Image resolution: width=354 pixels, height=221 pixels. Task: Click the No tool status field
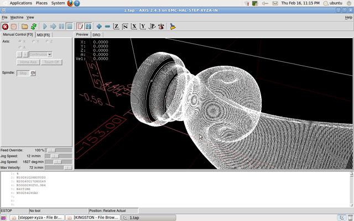tap(59, 211)
